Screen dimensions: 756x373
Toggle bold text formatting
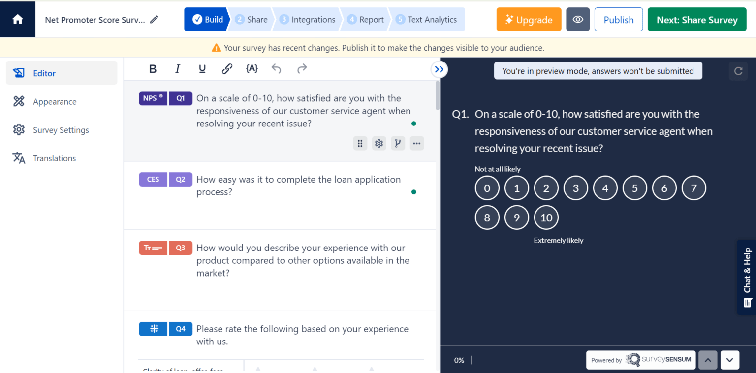(153, 69)
